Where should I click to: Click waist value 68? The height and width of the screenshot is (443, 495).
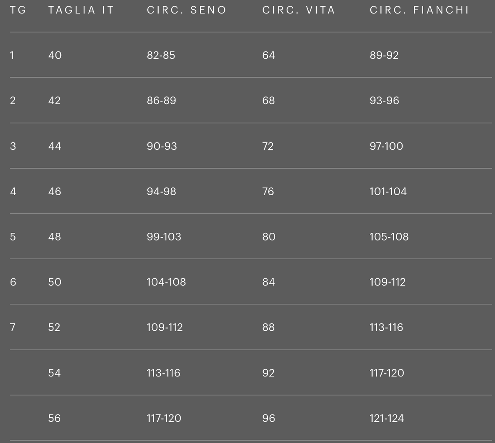pos(268,100)
